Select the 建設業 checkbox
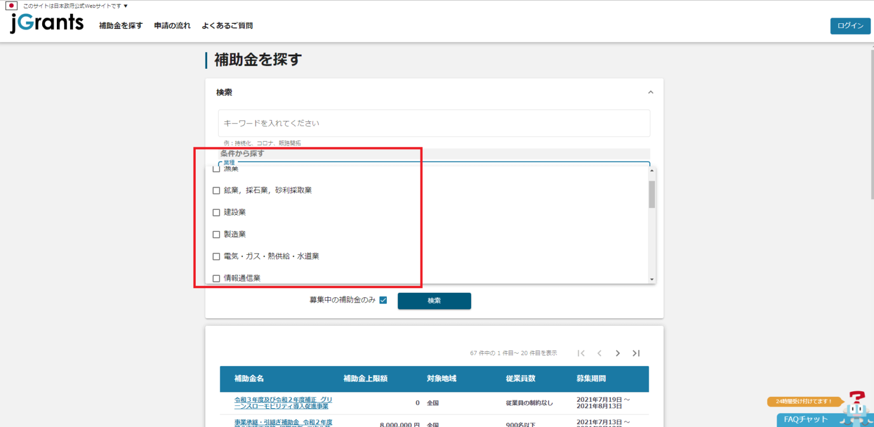The width and height of the screenshot is (874, 427). pyautogui.click(x=216, y=212)
